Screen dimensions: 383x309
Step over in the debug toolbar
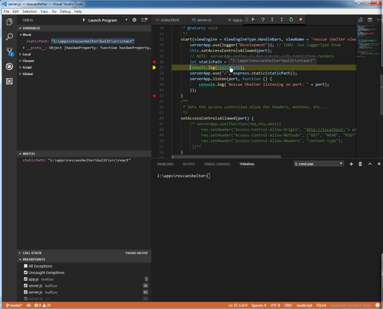(x=263, y=19)
